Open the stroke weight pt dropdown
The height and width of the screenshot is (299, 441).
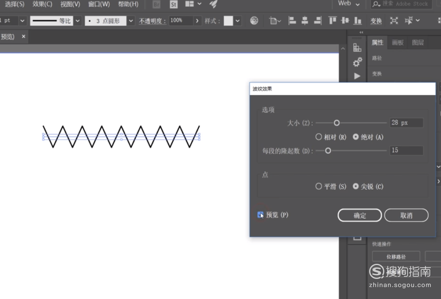point(22,20)
